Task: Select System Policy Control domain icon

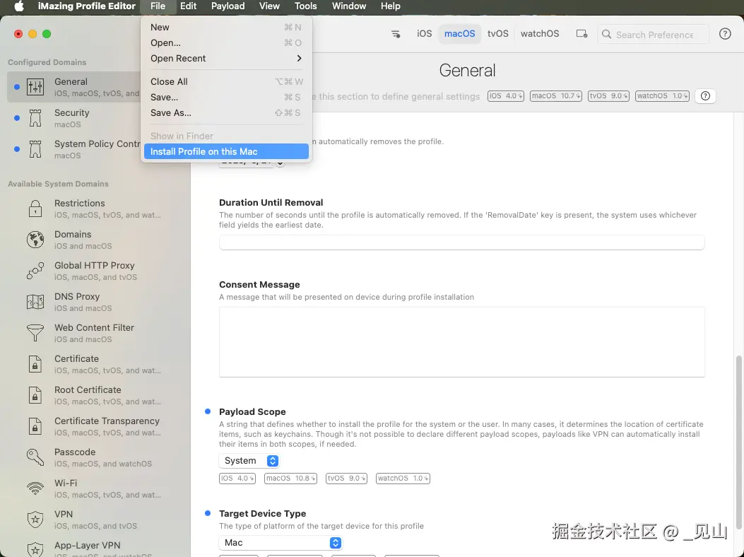Action: tap(35, 149)
